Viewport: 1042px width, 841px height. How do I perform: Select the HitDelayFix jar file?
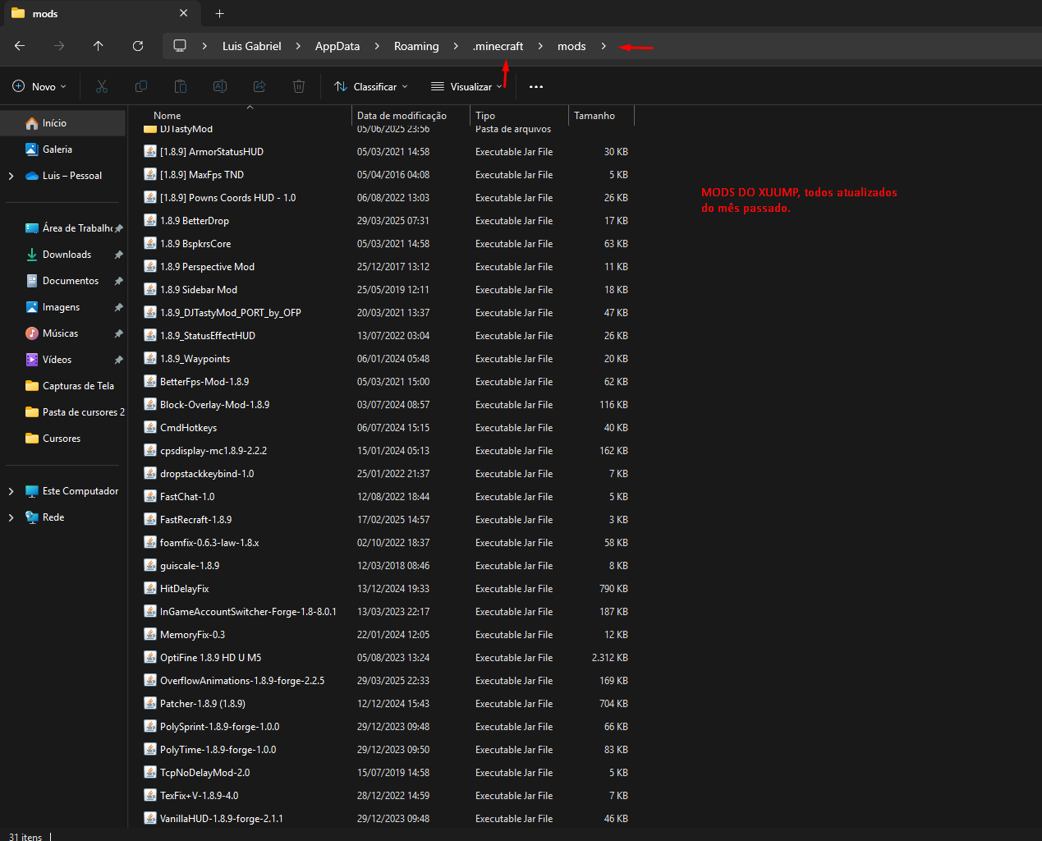pos(386,589)
